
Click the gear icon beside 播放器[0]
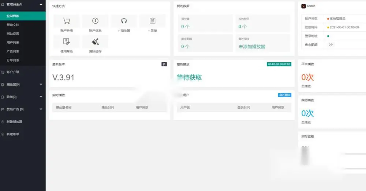point(3,85)
